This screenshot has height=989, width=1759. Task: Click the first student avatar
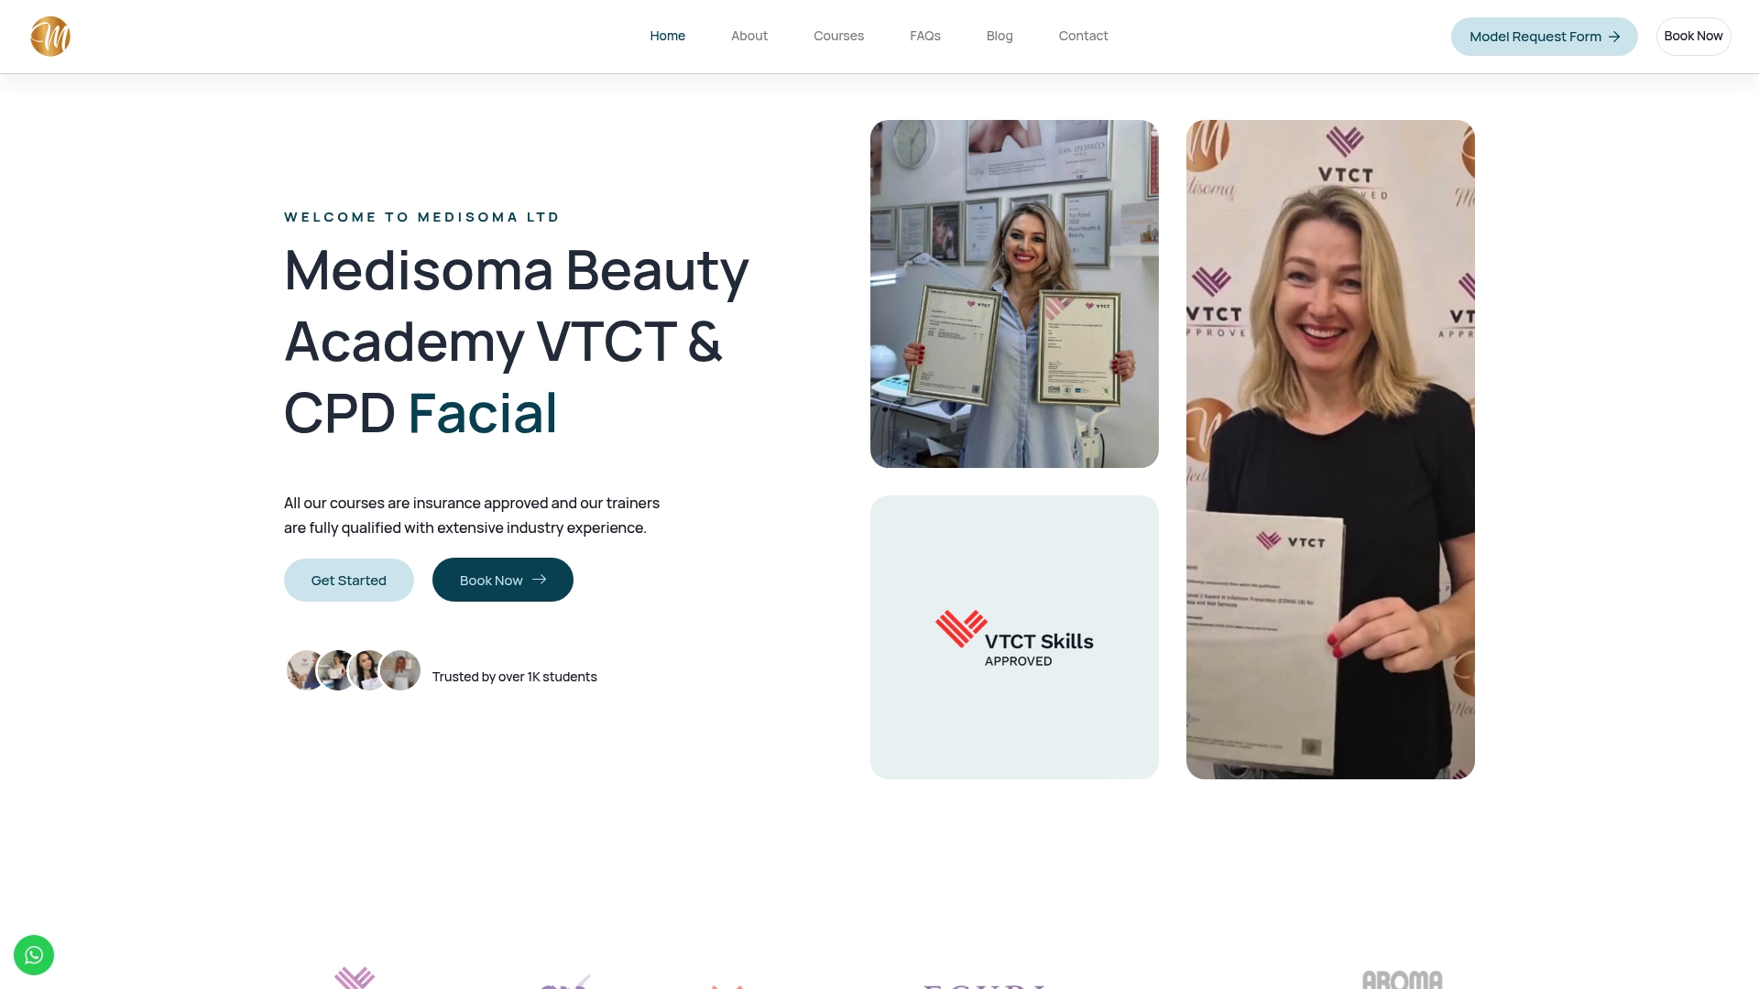(303, 670)
